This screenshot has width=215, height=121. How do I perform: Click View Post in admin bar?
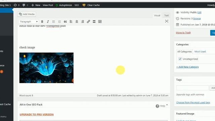coord(48,5)
